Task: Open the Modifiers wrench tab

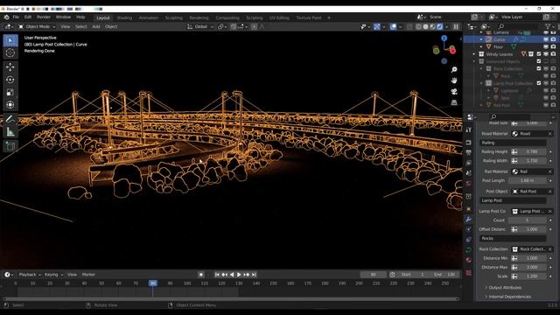Action: (x=469, y=220)
